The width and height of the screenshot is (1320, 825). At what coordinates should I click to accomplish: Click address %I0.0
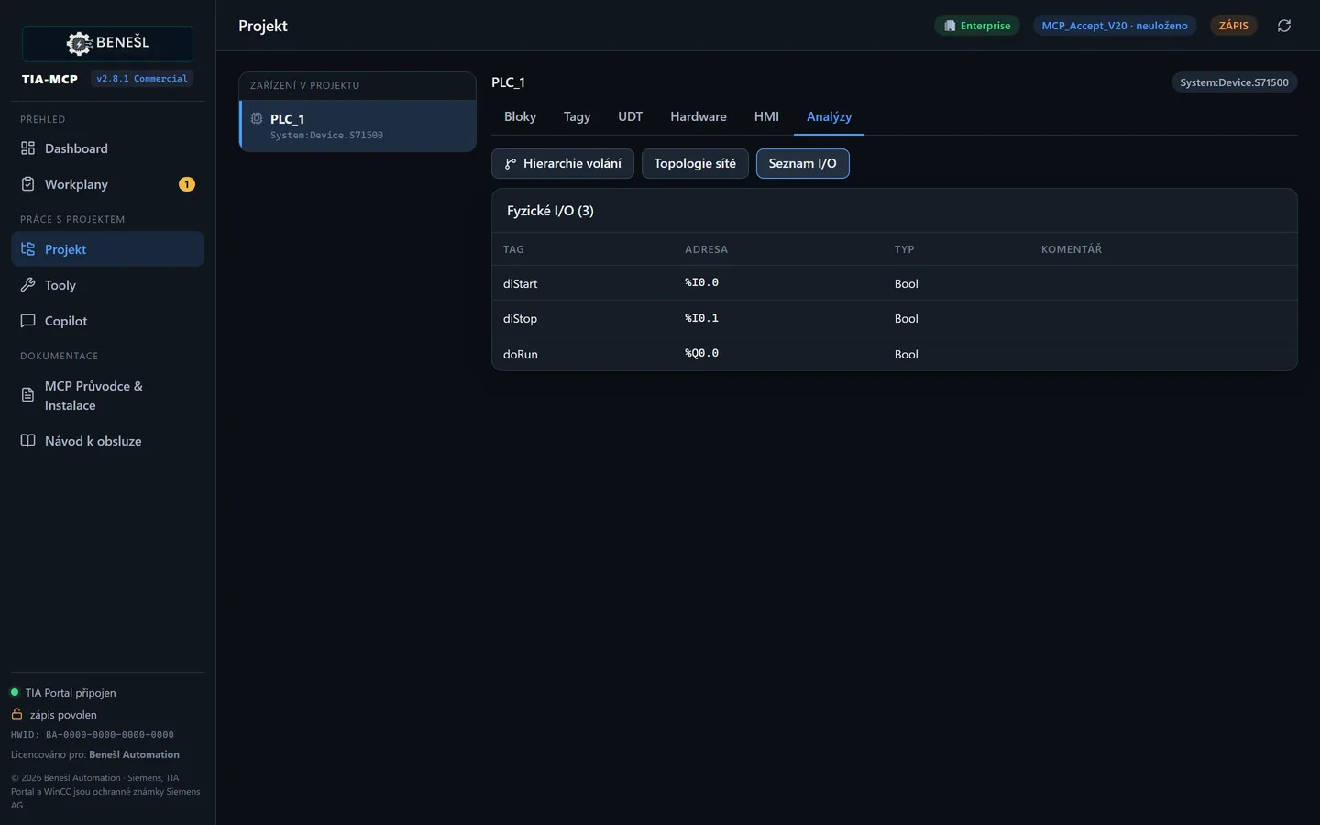pos(701,282)
